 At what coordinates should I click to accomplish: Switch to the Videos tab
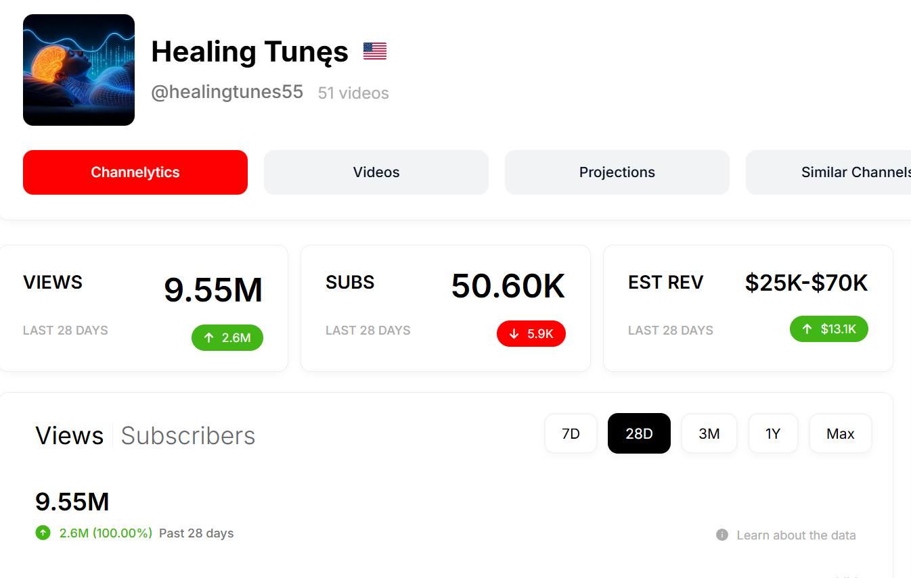376,172
